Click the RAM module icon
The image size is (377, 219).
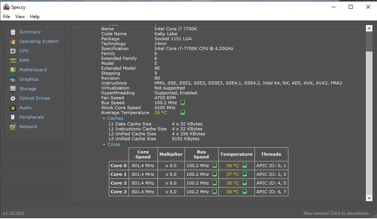click(x=13, y=61)
